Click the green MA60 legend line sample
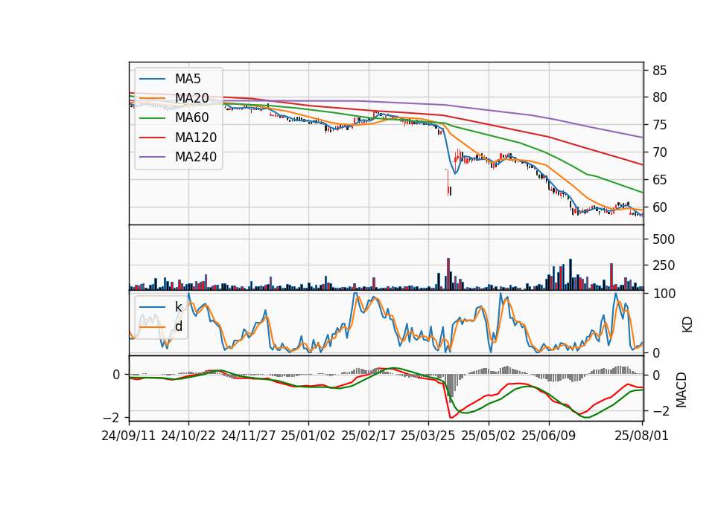The width and height of the screenshot is (715, 513). coord(152,118)
